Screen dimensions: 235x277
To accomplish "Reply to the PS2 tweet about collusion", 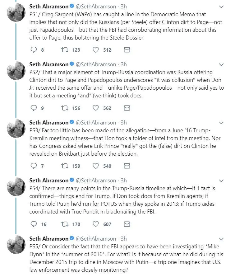I will 34,108.
